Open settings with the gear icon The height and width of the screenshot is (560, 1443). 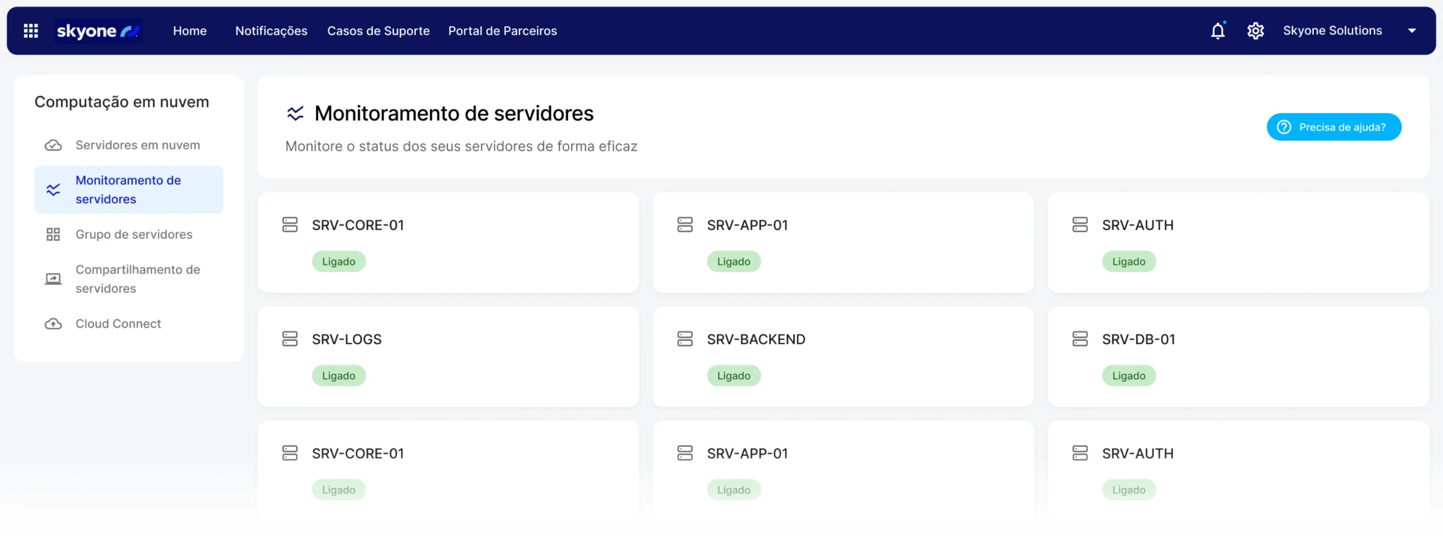pyautogui.click(x=1255, y=31)
